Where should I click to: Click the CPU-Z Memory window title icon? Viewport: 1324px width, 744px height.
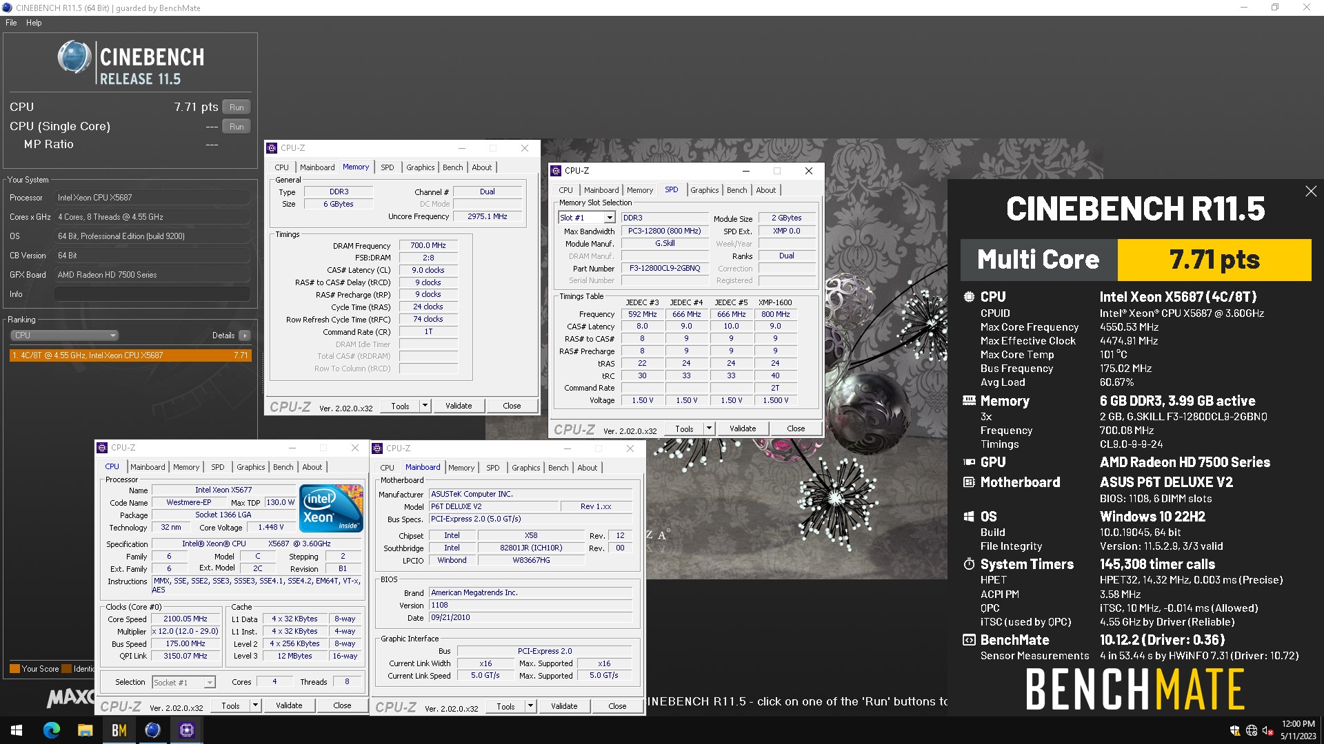pyautogui.click(x=272, y=148)
